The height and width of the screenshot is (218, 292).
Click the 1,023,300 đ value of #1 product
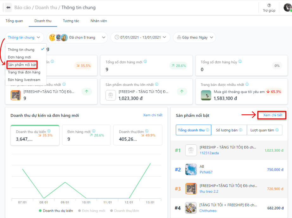[274, 150]
